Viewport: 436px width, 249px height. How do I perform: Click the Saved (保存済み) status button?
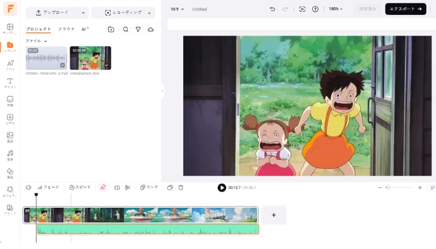click(367, 9)
